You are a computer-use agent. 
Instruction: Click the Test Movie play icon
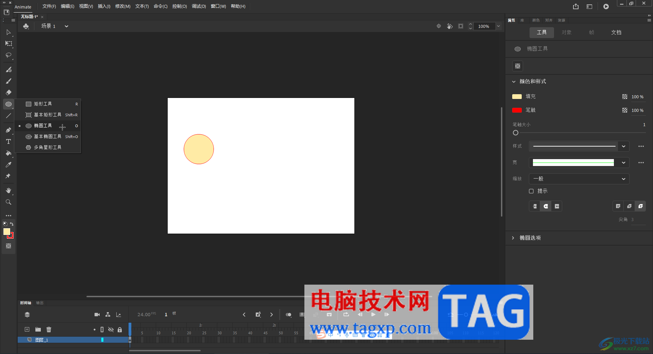[606, 6]
